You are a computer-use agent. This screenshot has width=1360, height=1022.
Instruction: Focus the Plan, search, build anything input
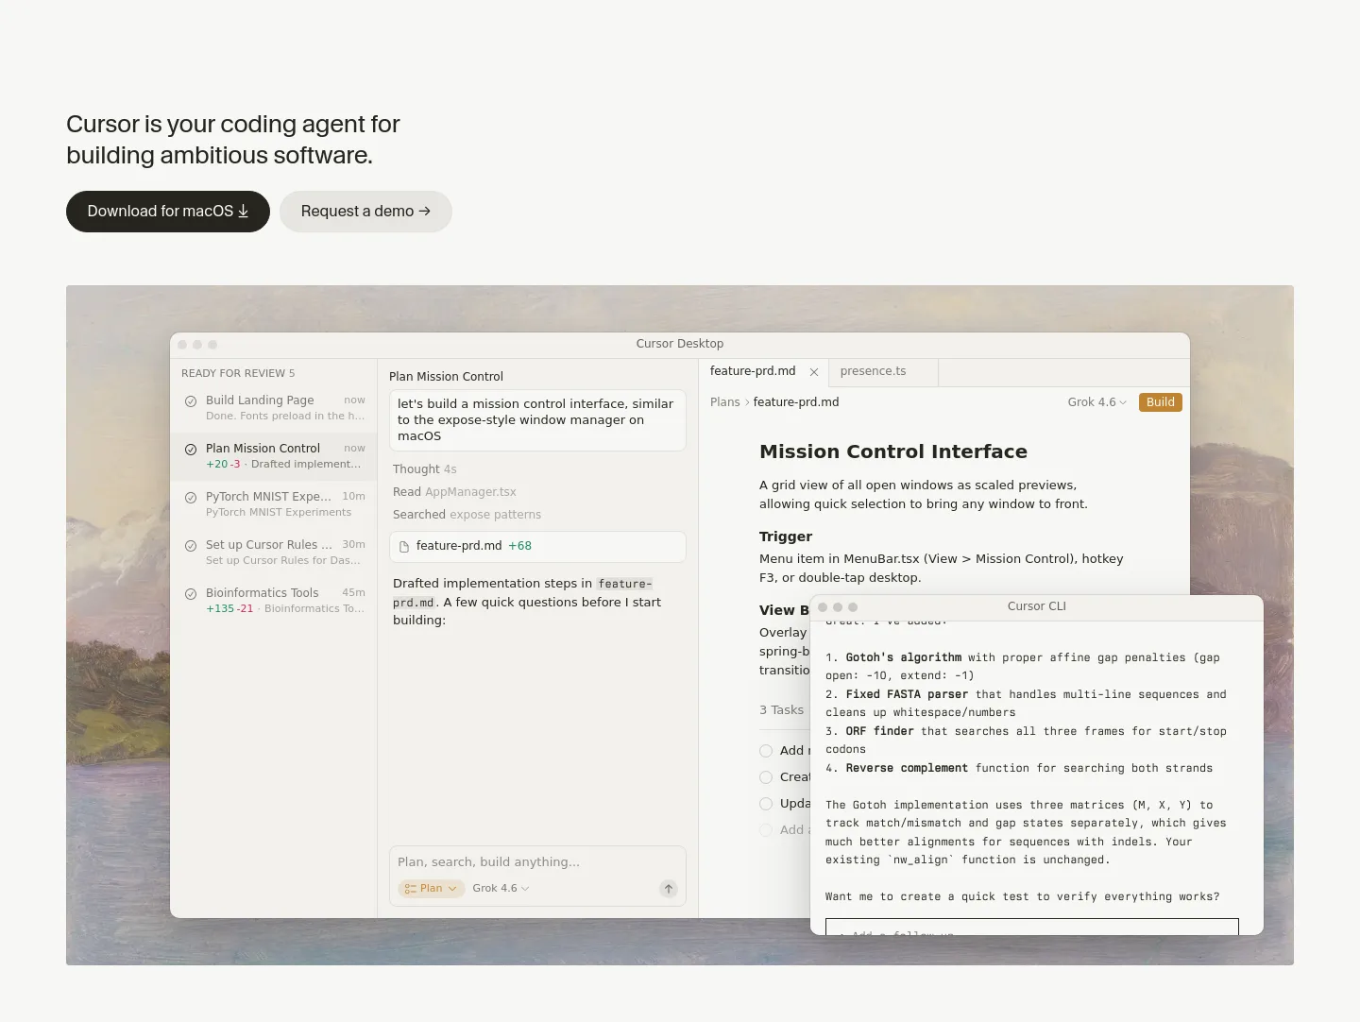(x=537, y=862)
